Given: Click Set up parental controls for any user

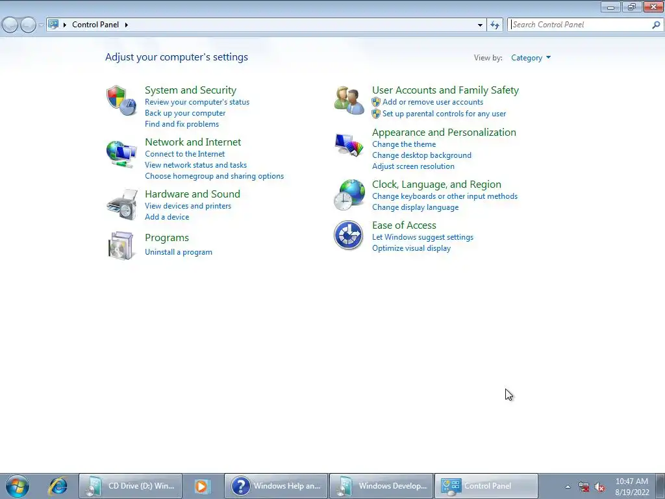Looking at the screenshot, I should (x=444, y=114).
